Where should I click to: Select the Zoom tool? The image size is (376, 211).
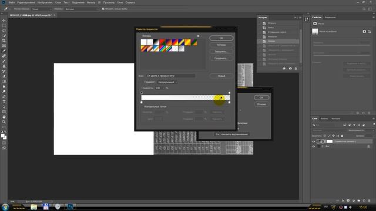(4, 122)
